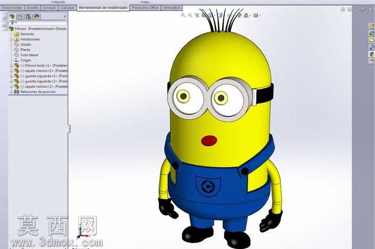Viewport: 375px width, 249px height.
Task: Click the Apply Scene icon
Action: coord(246,15)
